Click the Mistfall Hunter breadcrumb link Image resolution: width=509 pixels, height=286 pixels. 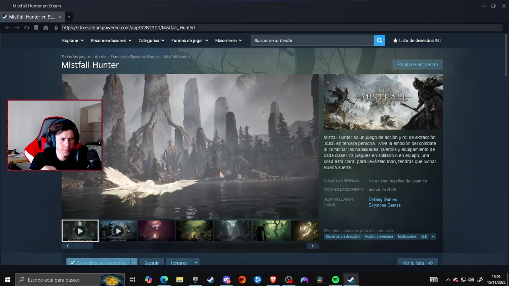[x=177, y=57]
